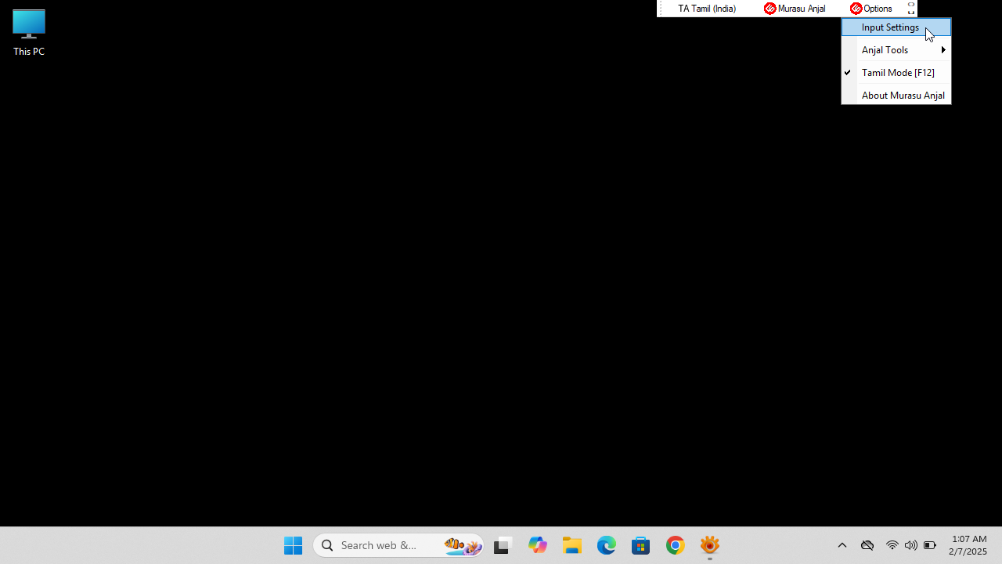Open the clock and date panel
This screenshot has height=564, width=1002.
click(x=968, y=545)
